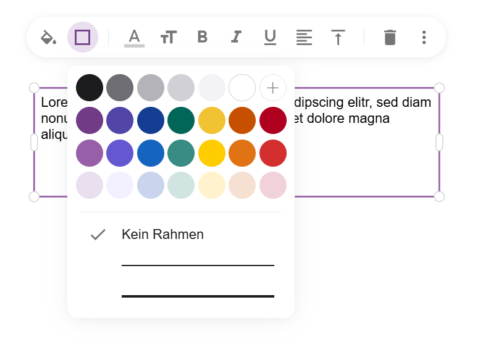Image resolution: width=501 pixels, height=347 pixels.
Task: Click the top-left resize handle of text box
Action: click(x=34, y=88)
